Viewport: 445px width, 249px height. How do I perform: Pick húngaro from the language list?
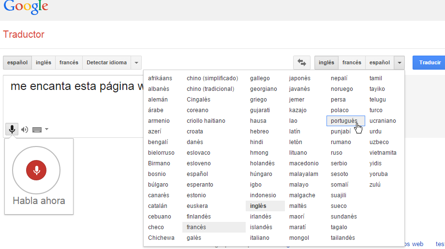pyautogui.click(x=261, y=174)
